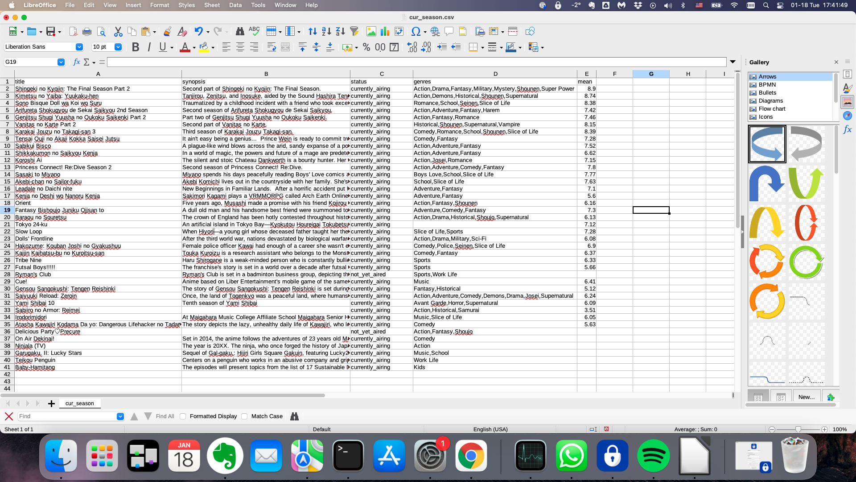Viewport: 856px width, 482px height.
Task: Open the font name dropdown
Action: [x=79, y=47]
